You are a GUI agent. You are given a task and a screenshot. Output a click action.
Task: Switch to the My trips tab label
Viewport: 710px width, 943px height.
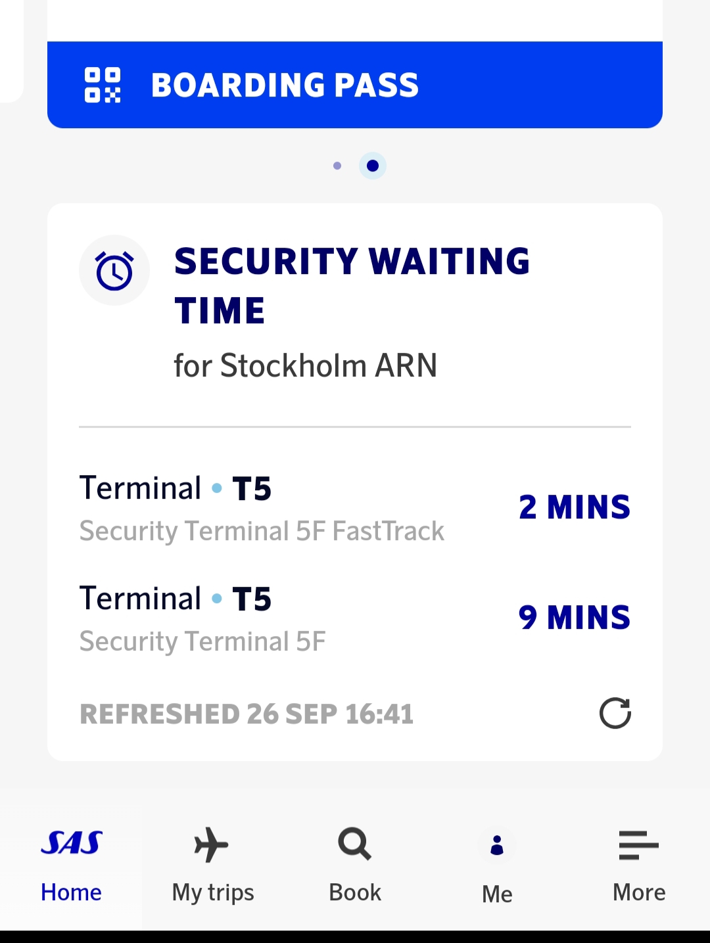click(x=213, y=892)
